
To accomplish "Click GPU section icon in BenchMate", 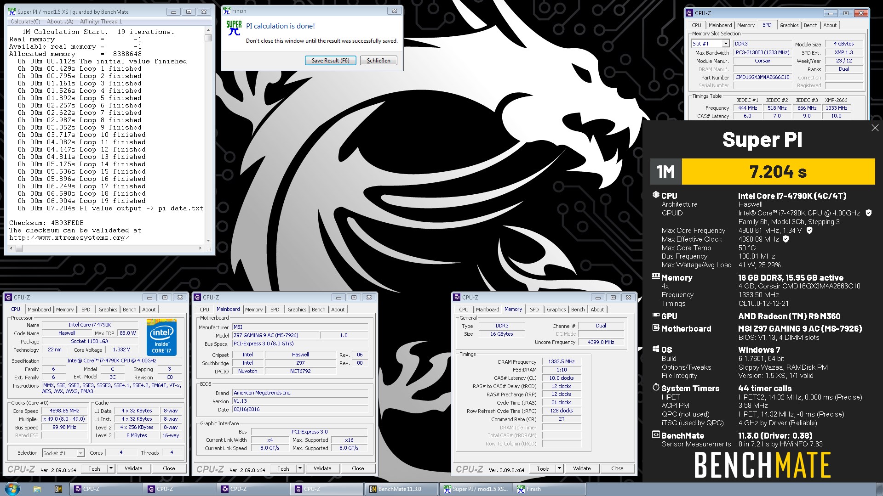I will tap(656, 315).
